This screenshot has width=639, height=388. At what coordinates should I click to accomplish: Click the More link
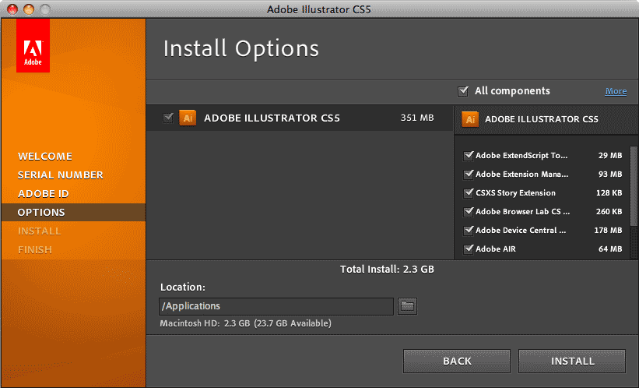tap(616, 91)
